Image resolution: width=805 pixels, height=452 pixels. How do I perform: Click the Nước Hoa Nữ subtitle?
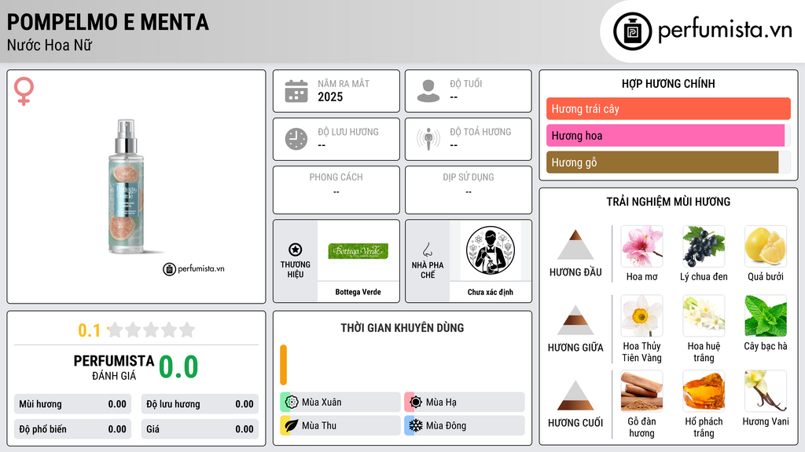tap(50, 45)
